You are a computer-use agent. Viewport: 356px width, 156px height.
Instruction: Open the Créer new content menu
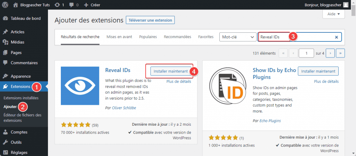(92, 5)
